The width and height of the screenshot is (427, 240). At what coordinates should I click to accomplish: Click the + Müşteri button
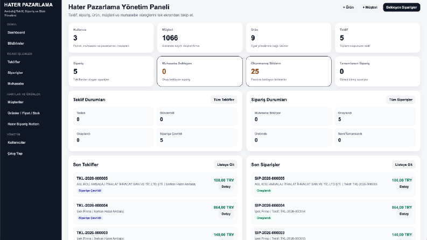pos(370,8)
